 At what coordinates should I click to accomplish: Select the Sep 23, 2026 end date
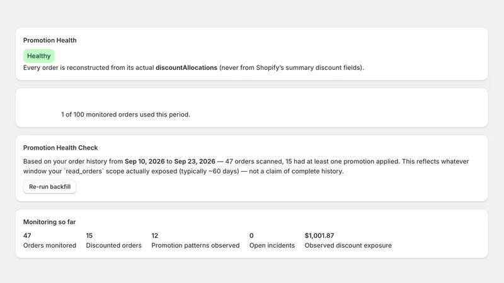(x=195, y=162)
